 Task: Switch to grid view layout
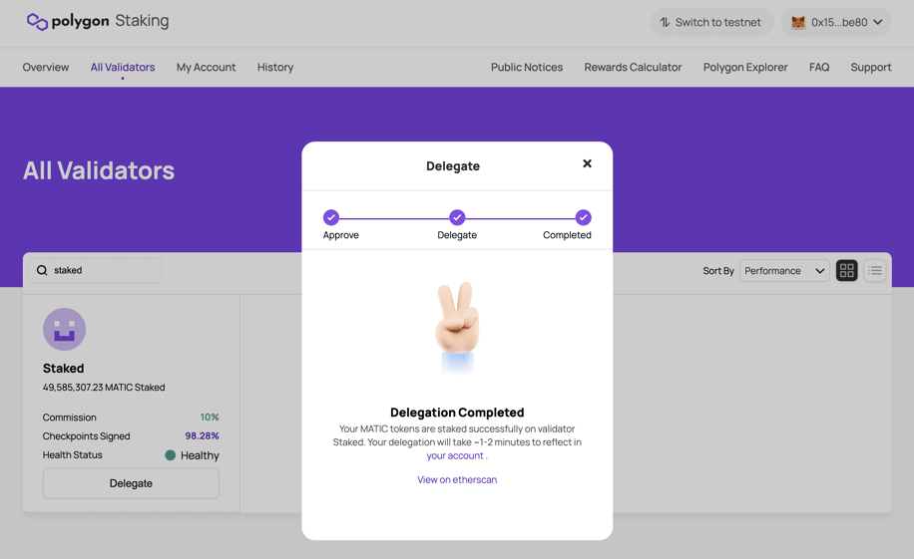[846, 270]
